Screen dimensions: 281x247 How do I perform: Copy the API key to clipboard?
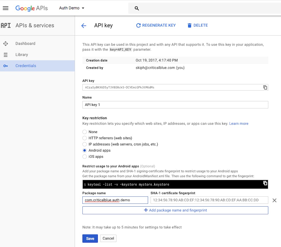coord(265,88)
